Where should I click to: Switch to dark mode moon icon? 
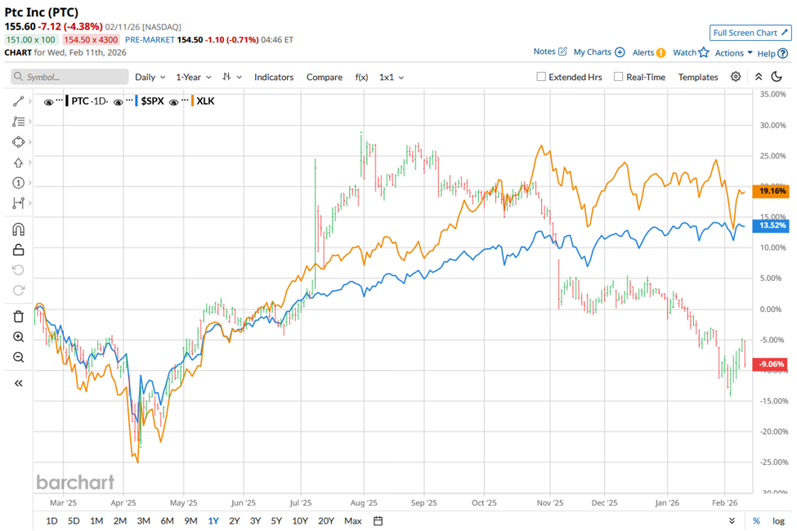[x=777, y=77]
